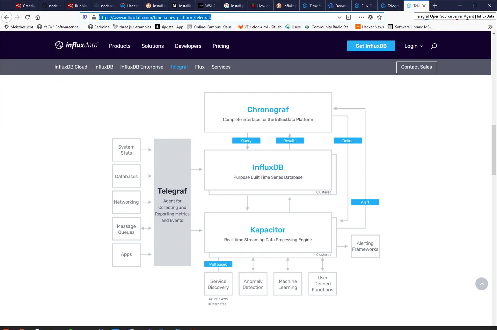The image size is (497, 330).
Task: Click the scroll-to-top circle button
Action: click(x=482, y=284)
